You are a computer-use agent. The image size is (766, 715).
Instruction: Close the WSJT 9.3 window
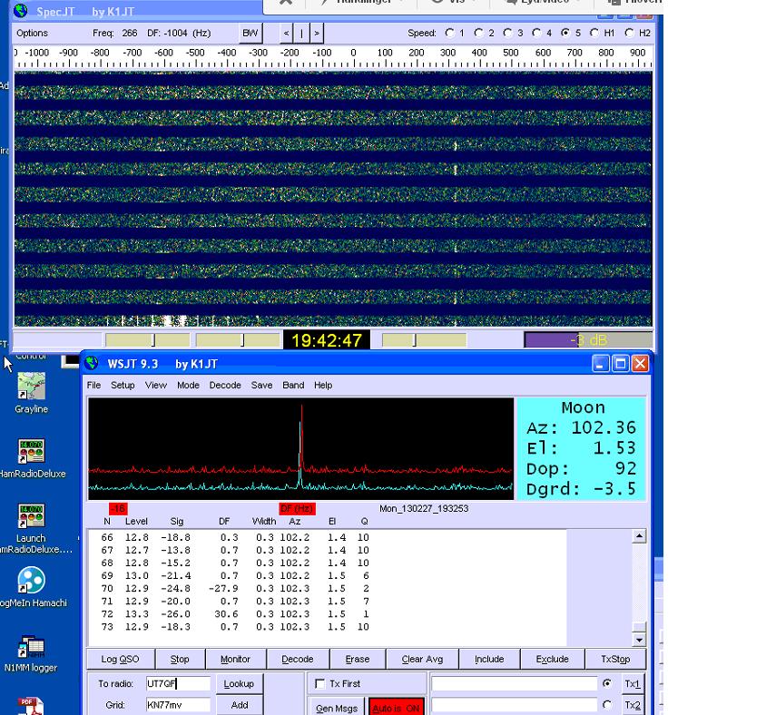(641, 363)
